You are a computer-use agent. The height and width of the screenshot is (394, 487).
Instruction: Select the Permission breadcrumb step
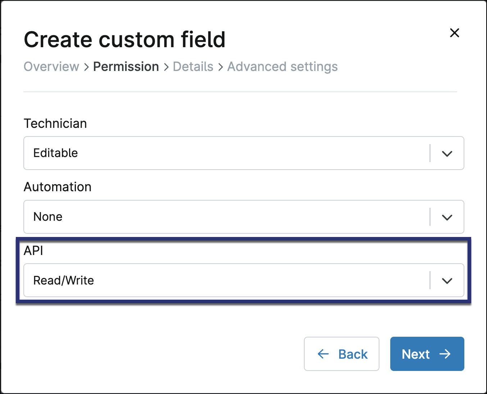[x=126, y=67]
